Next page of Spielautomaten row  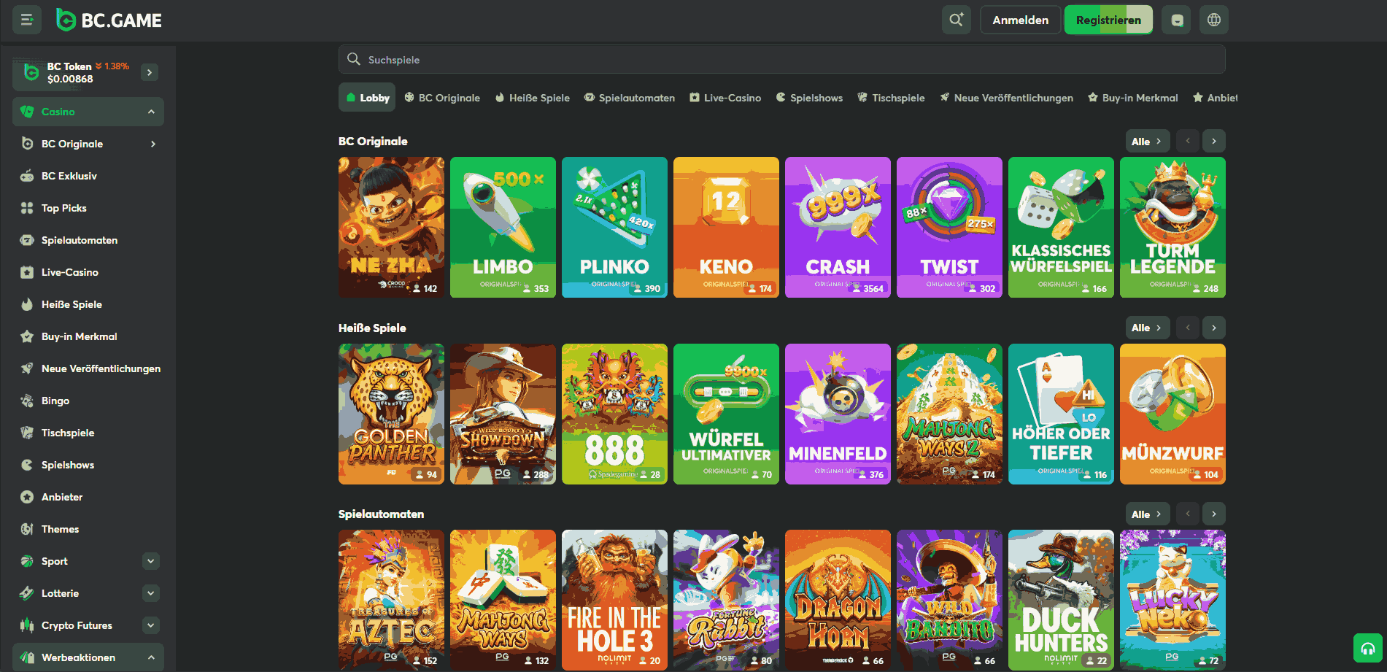(1214, 514)
